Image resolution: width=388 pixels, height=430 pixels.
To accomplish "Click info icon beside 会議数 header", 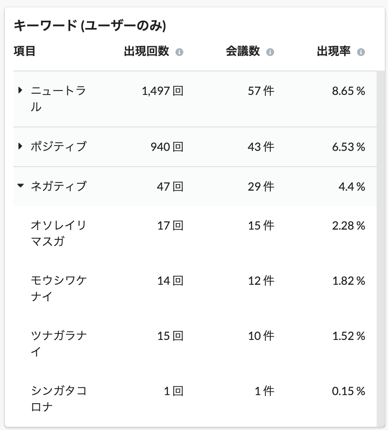I will (270, 52).
